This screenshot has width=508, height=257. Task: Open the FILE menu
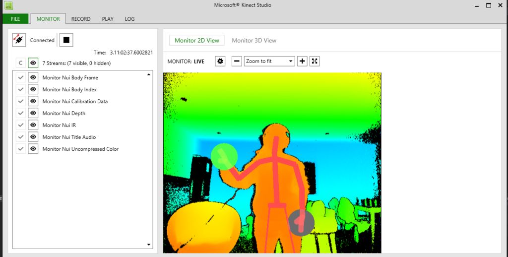point(15,19)
